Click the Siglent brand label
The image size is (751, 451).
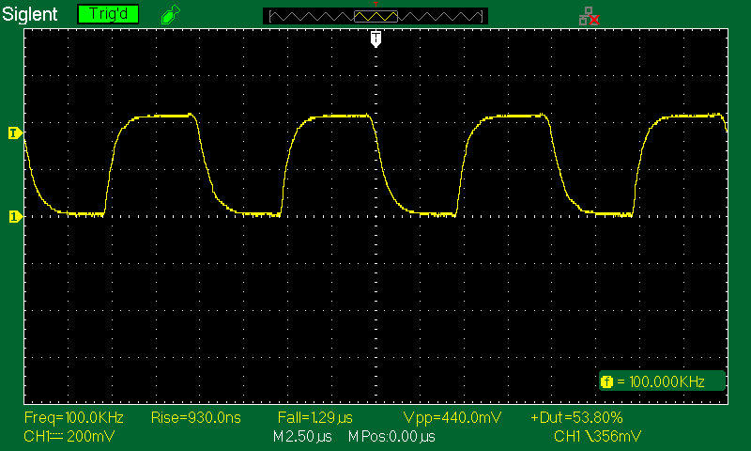(30, 14)
